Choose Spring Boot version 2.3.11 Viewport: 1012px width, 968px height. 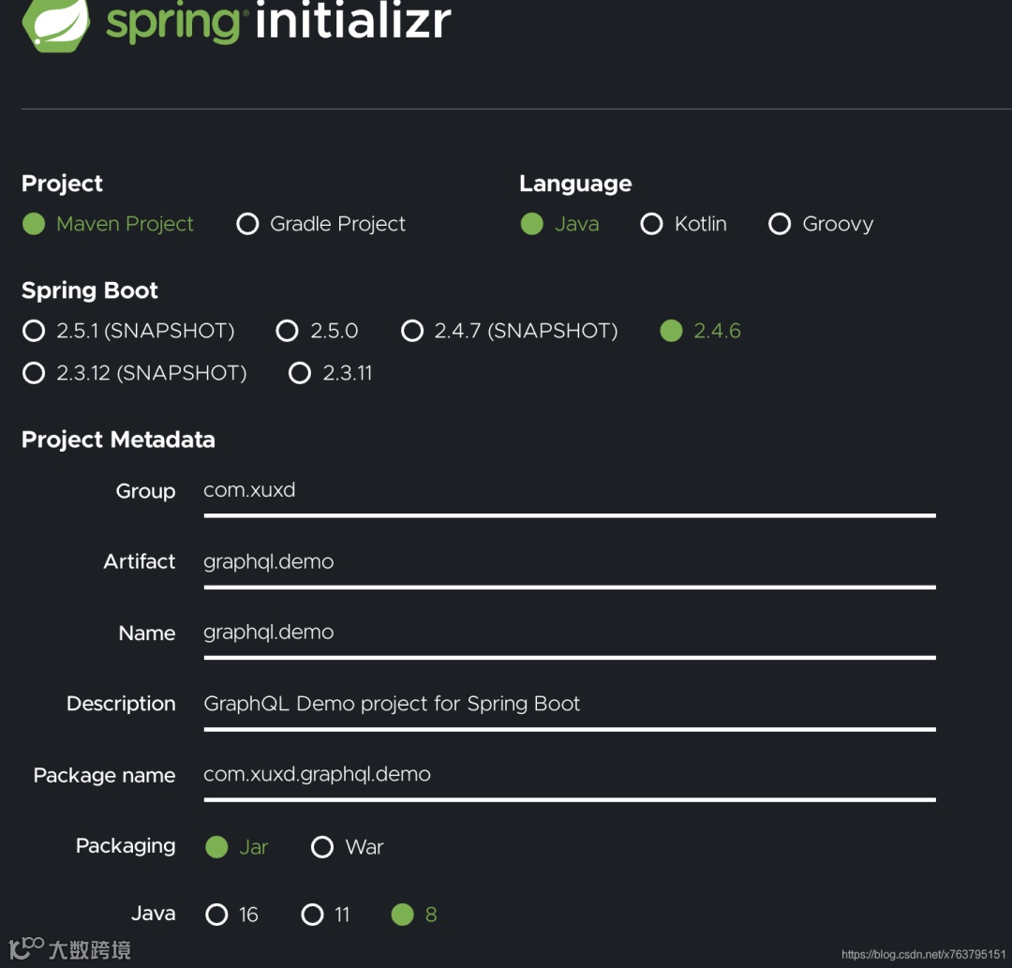point(300,373)
